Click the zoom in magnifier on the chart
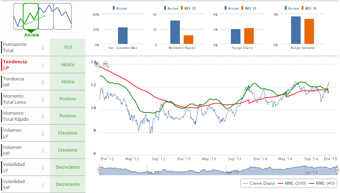Screen dimensions: 340x193 [97, 64]
